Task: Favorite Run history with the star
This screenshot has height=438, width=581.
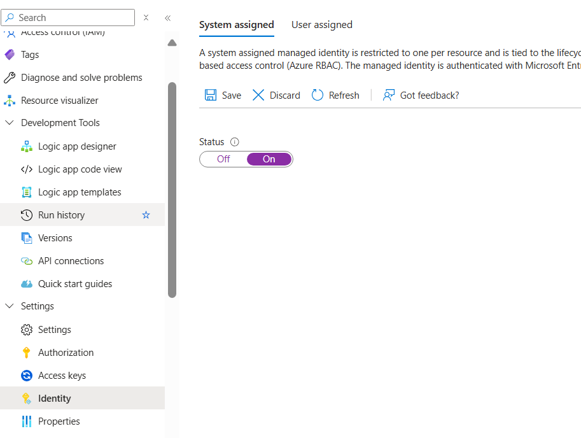Action: pos(146,215)
